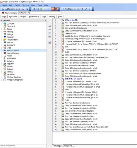Click the Save and Close button
137x148 pixels.
pyautogui.click(x=13, y=9)
